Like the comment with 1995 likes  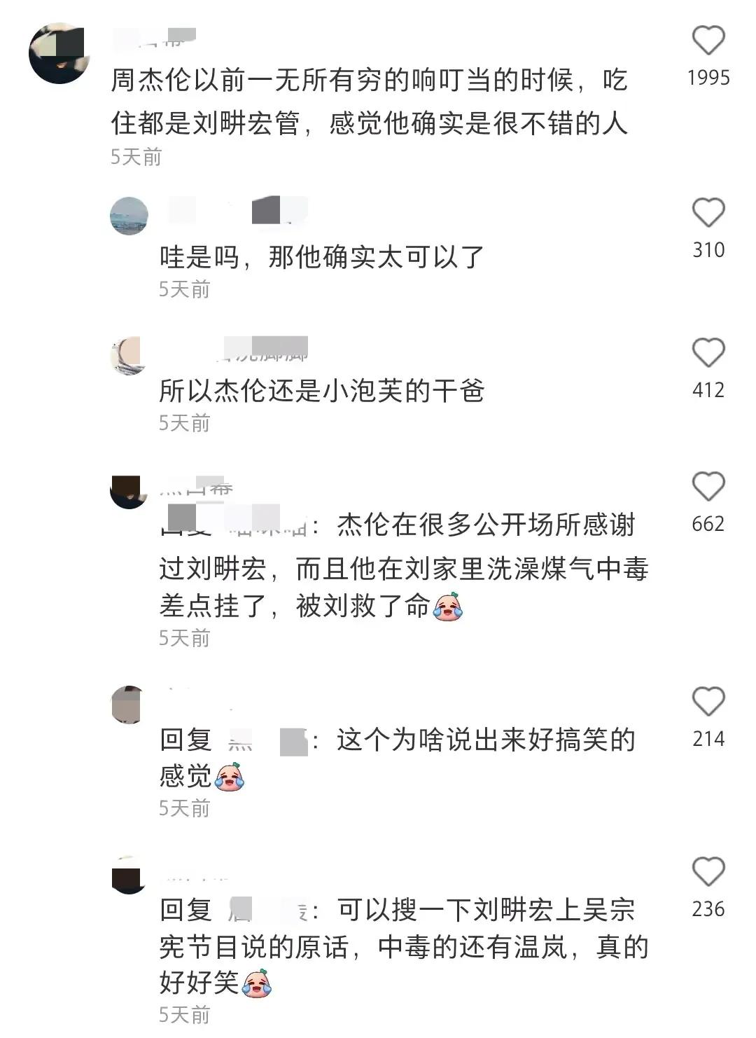click(x=708, y=41)
